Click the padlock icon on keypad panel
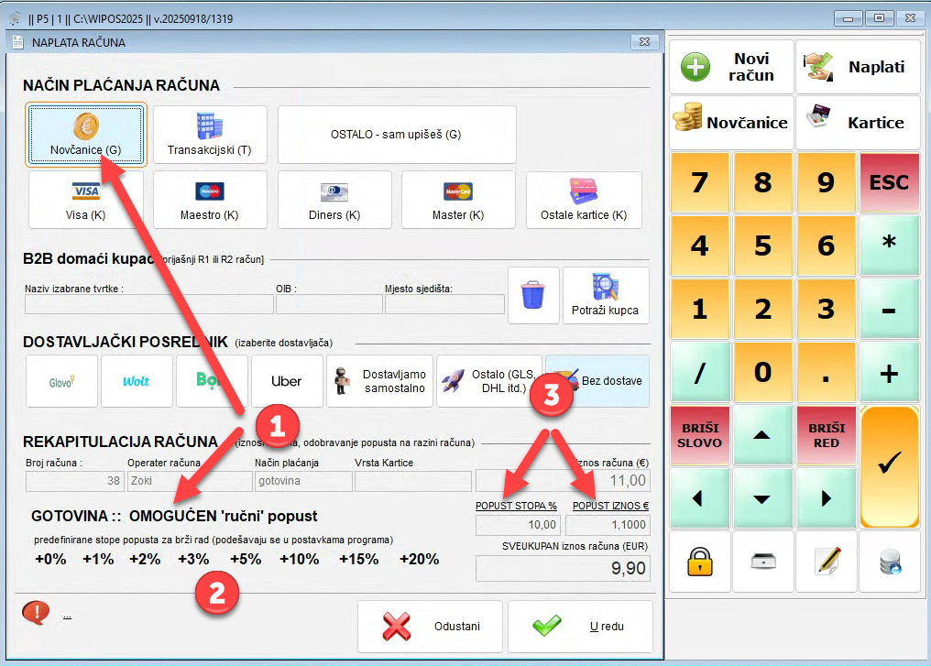931x666 pixels. 700,562
